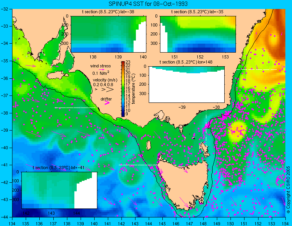
Task: Click the x-axis label 143 in lat=-41 section
Action: tap(51, 213)
